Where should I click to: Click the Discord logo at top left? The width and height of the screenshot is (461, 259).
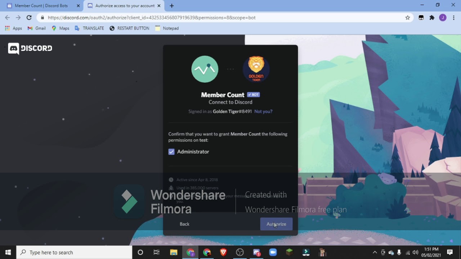pos(30,48)
